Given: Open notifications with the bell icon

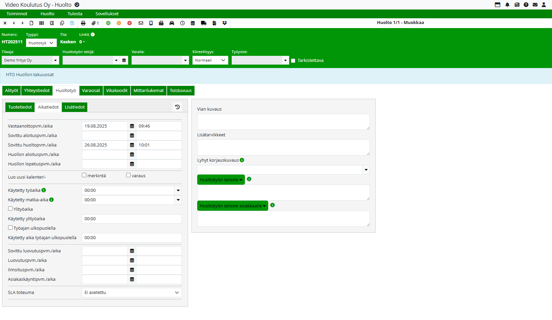Looking at the screenshot, I should [x=507, y=5].
